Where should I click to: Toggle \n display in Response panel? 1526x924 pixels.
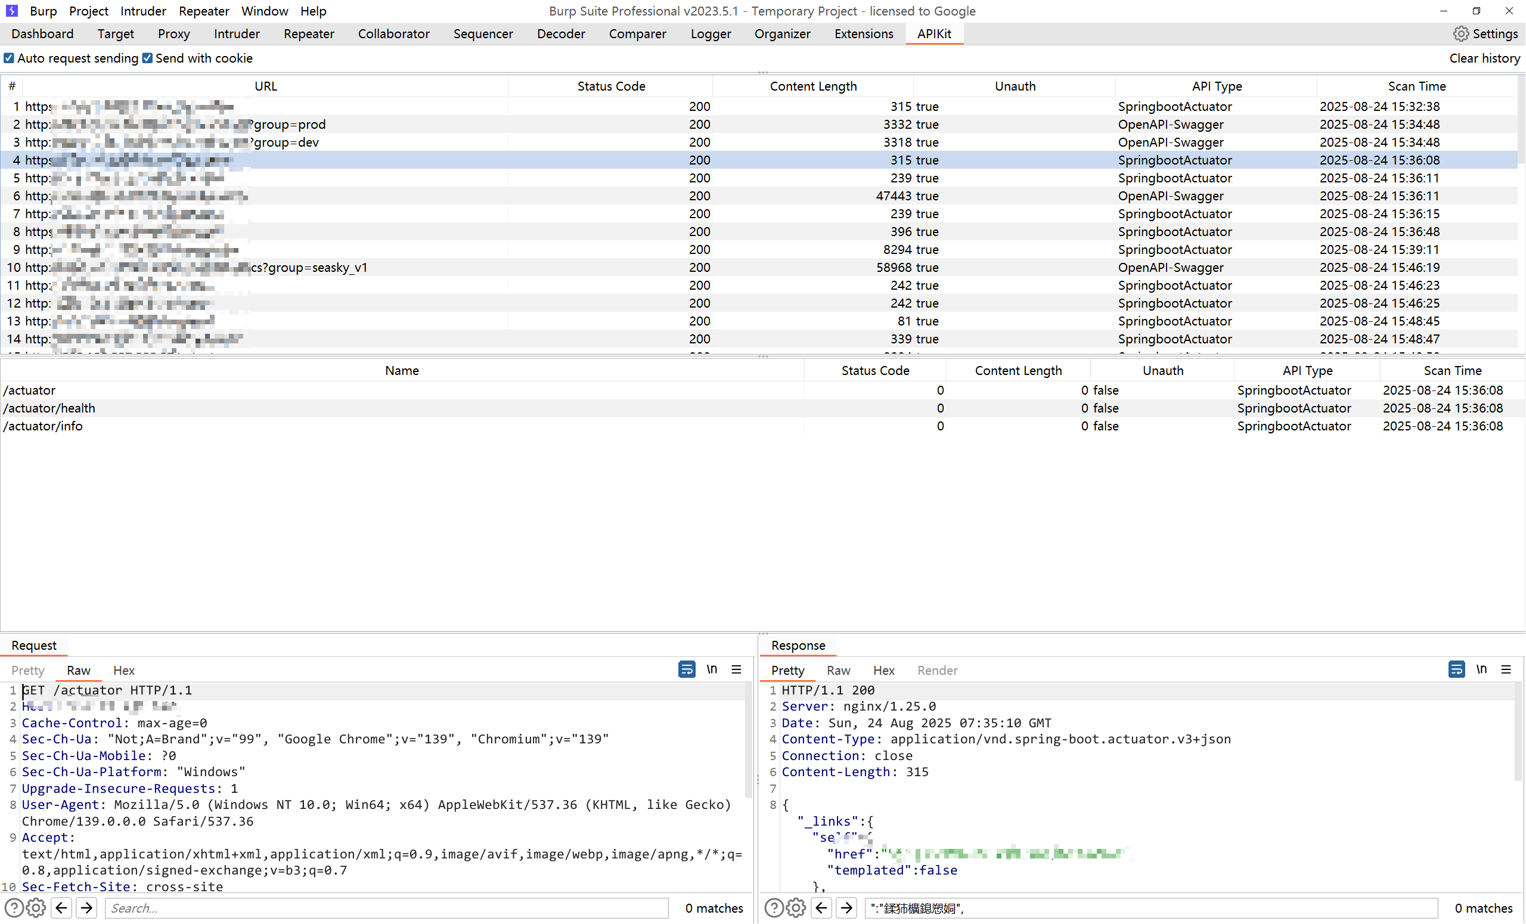tap(1481, 669)
